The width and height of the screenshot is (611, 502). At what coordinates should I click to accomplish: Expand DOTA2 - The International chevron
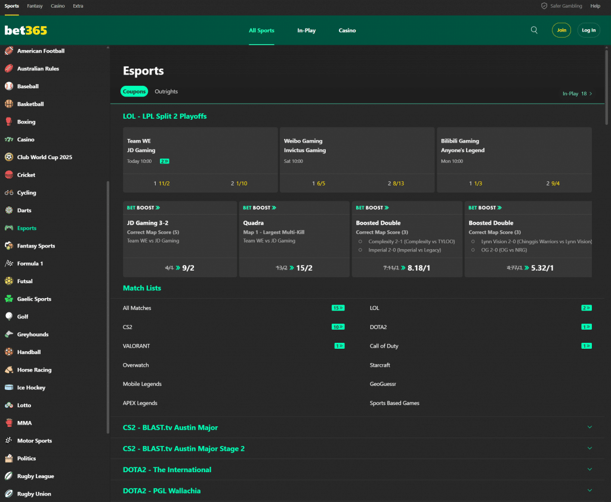(x=590, y=469)
